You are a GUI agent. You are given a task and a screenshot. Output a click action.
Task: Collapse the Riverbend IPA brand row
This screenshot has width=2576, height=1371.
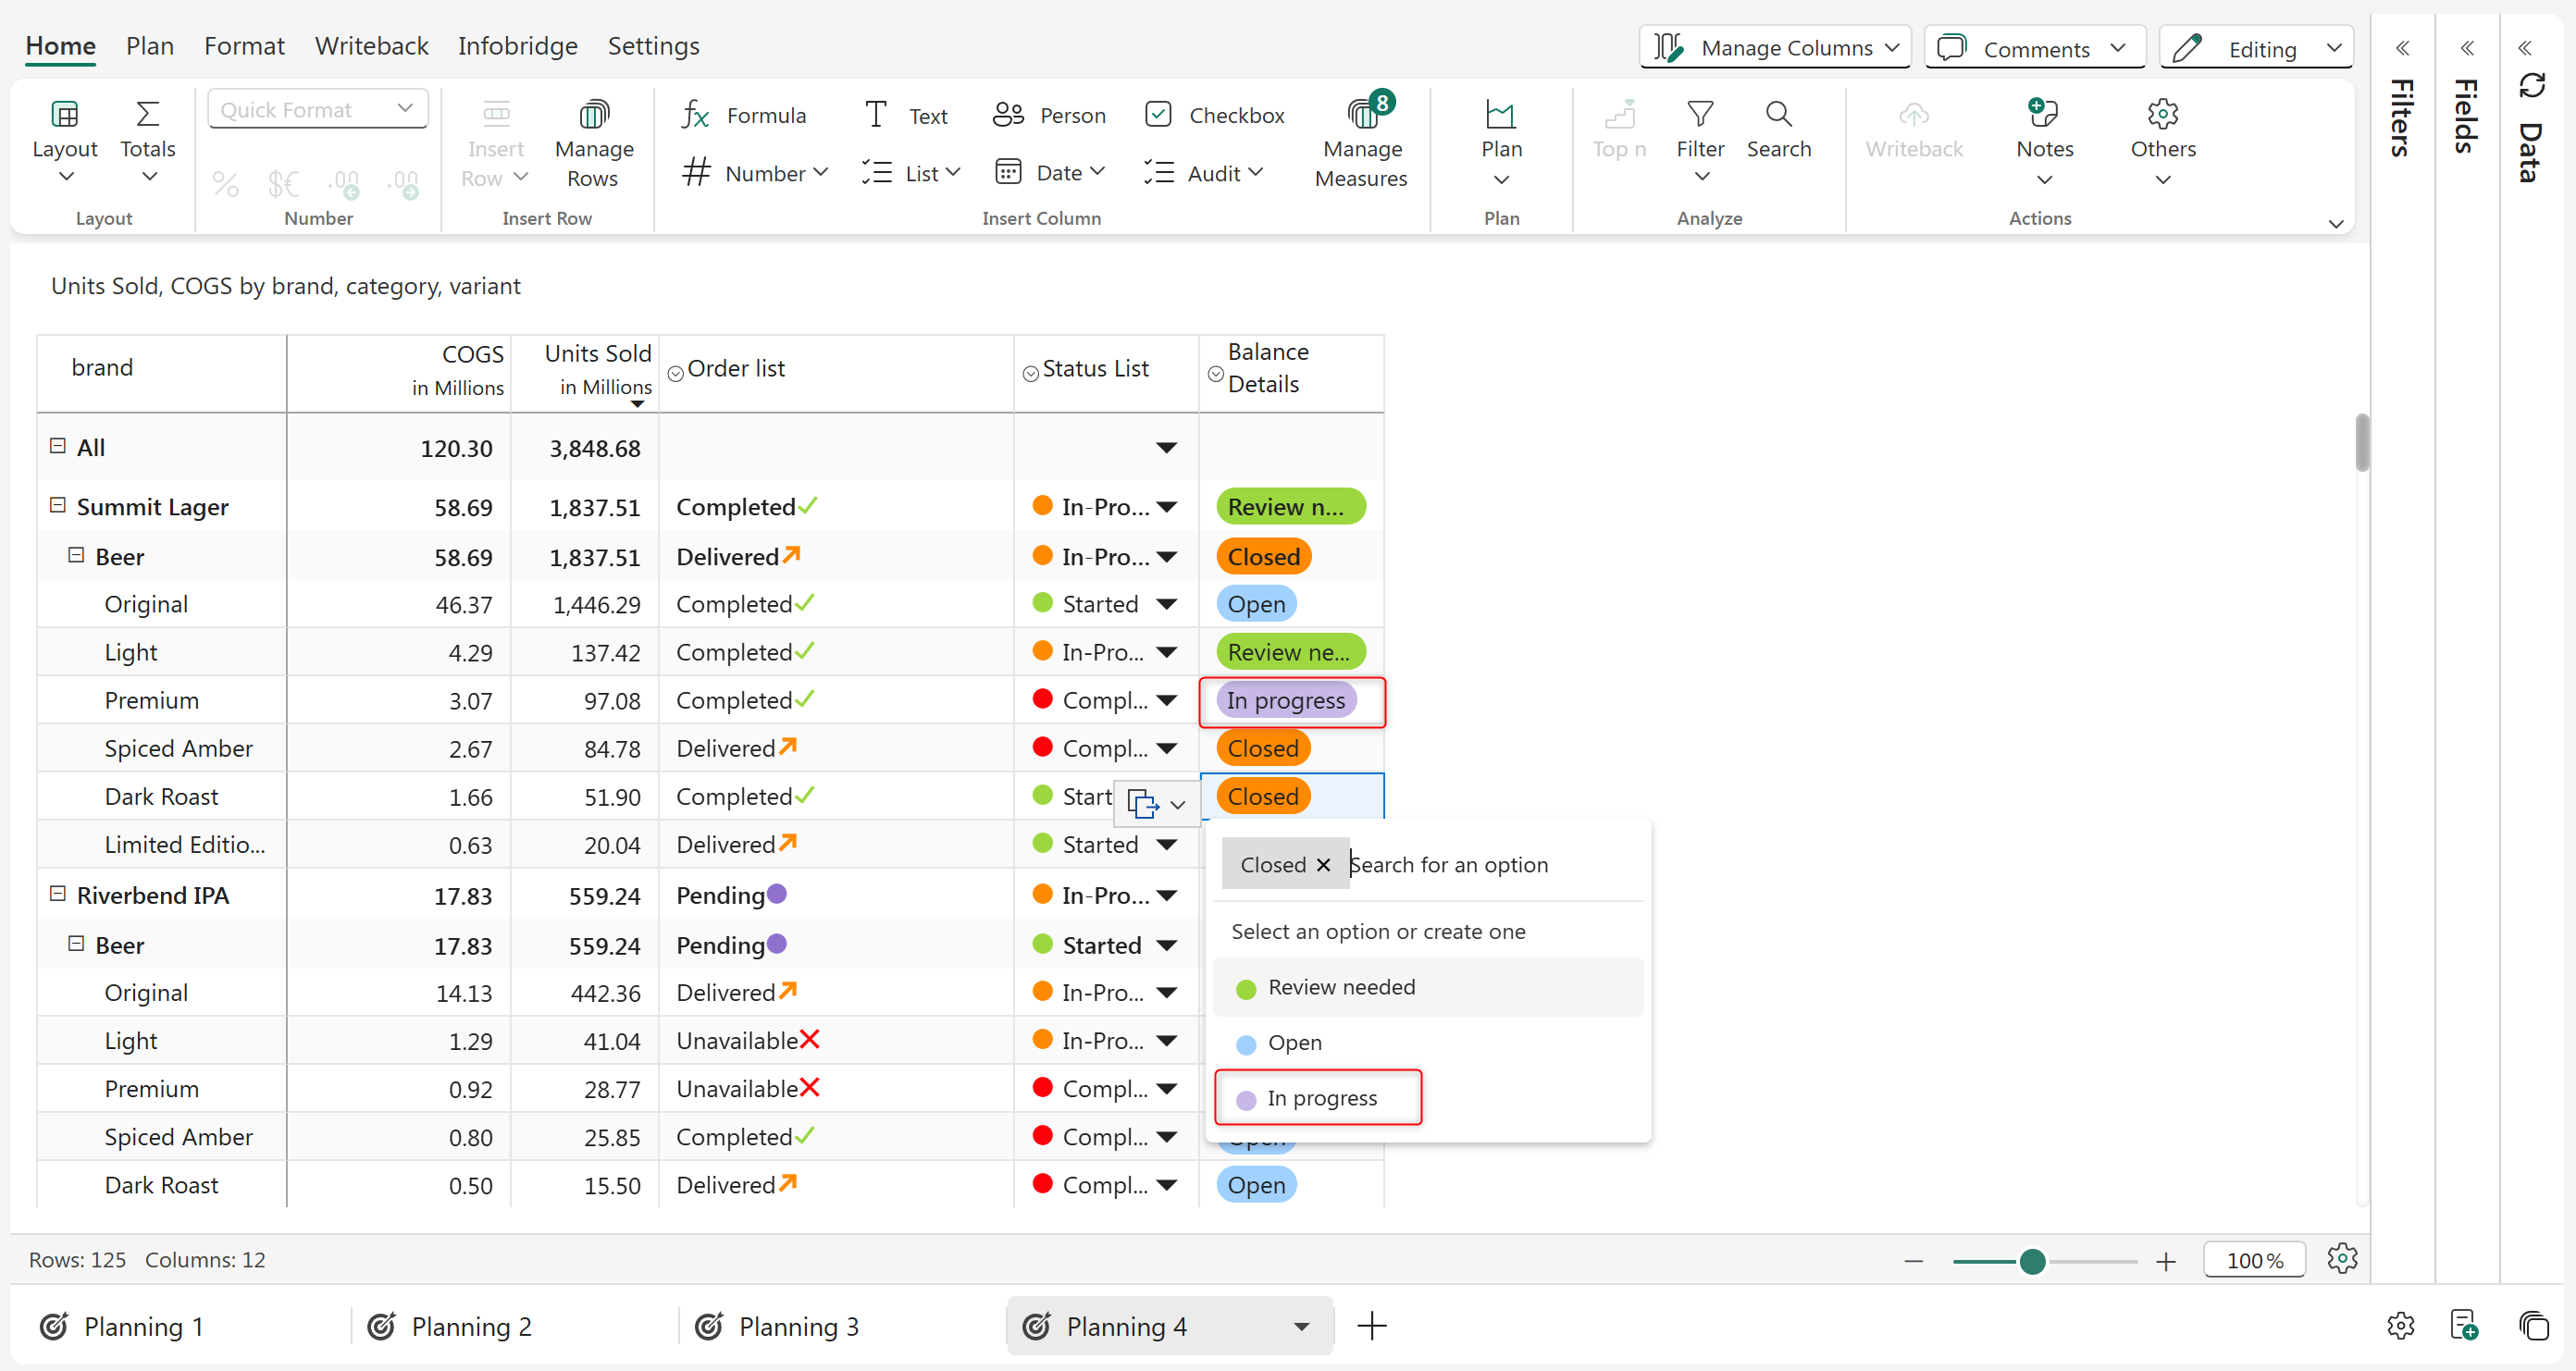[58, 894]
